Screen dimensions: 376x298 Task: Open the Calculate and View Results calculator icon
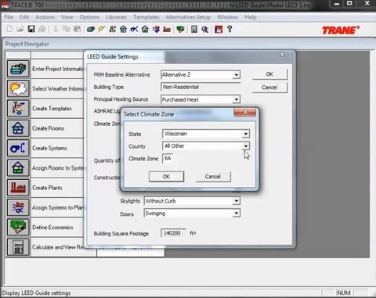point(18,247)
